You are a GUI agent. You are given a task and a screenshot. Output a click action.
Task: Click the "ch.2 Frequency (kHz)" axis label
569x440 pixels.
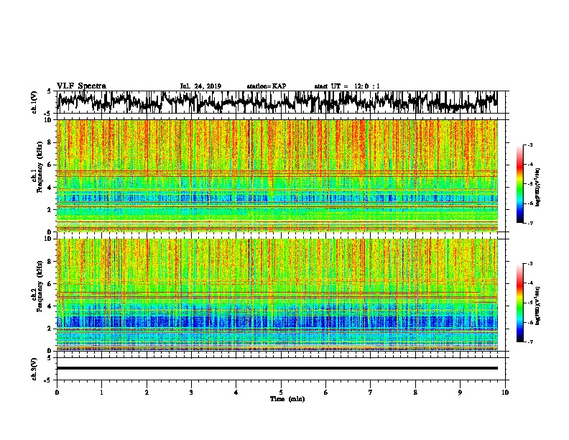click(37, 286)
